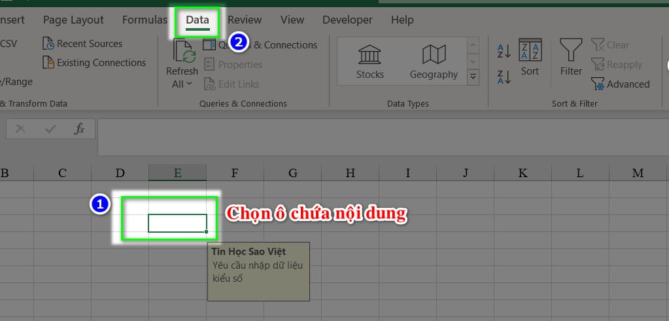Select column C header
This screenshot has height=321, width=669.
(x=62, y=173)
